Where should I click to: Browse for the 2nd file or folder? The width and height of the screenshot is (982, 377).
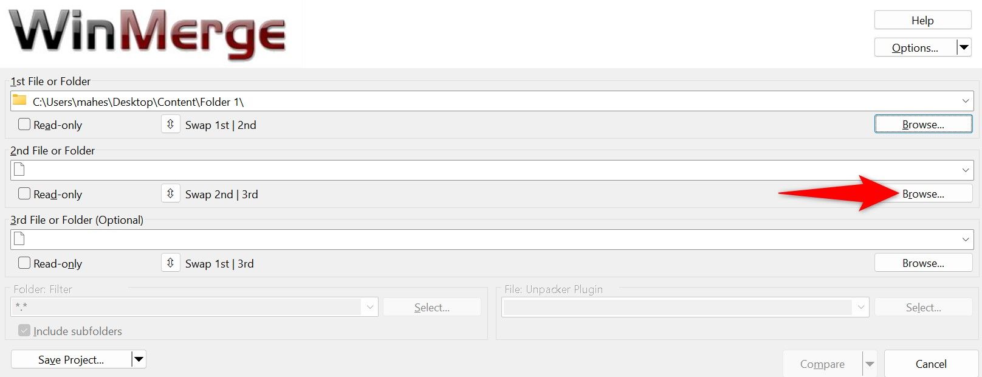click(x=923, y=194)
